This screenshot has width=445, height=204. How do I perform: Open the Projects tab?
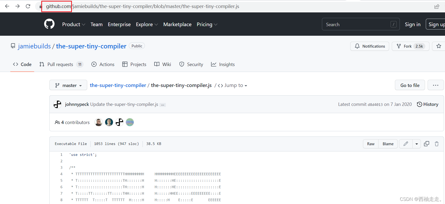pyautogui.click(x=134, y=64)
